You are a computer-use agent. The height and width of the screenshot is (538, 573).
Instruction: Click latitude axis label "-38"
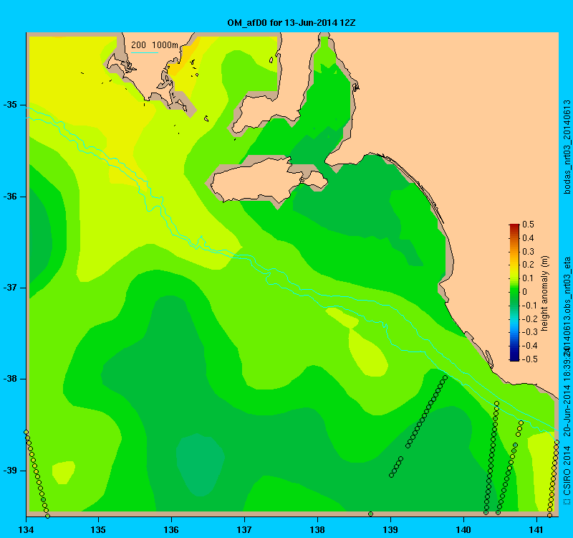tap(10, 379)
